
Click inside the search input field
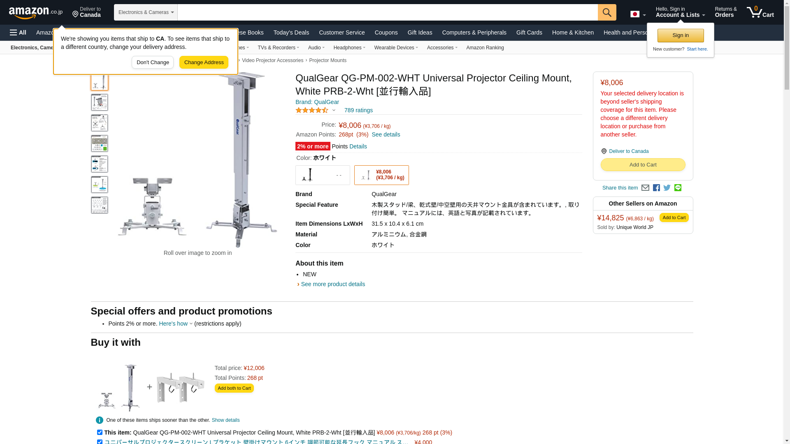point(388,12)
